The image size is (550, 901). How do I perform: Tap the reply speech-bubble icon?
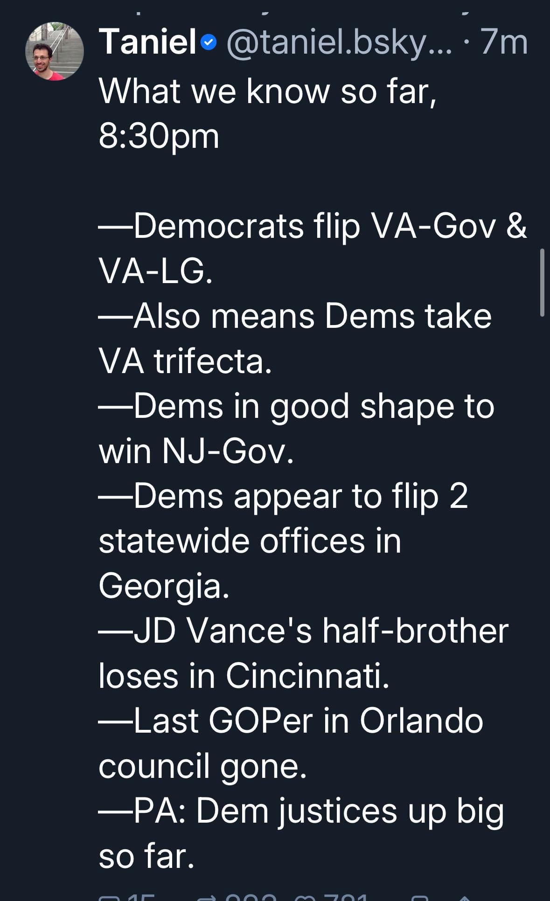click(x=109, y=897)
